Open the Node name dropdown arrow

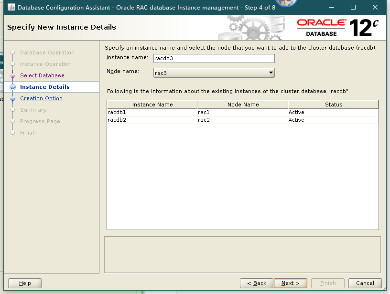[271, 73]
